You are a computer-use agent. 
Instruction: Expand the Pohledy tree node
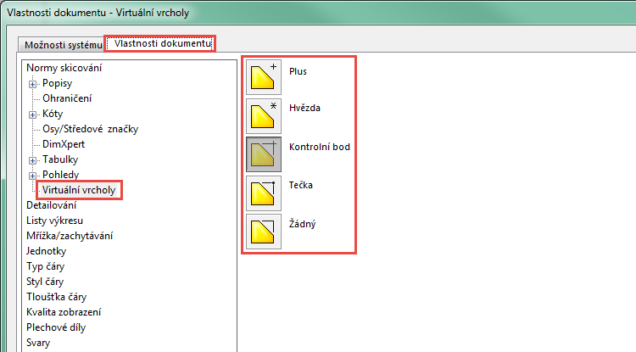click(33, 175)
